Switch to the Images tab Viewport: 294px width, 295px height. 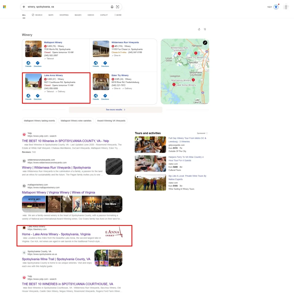(x=78, y=15)
